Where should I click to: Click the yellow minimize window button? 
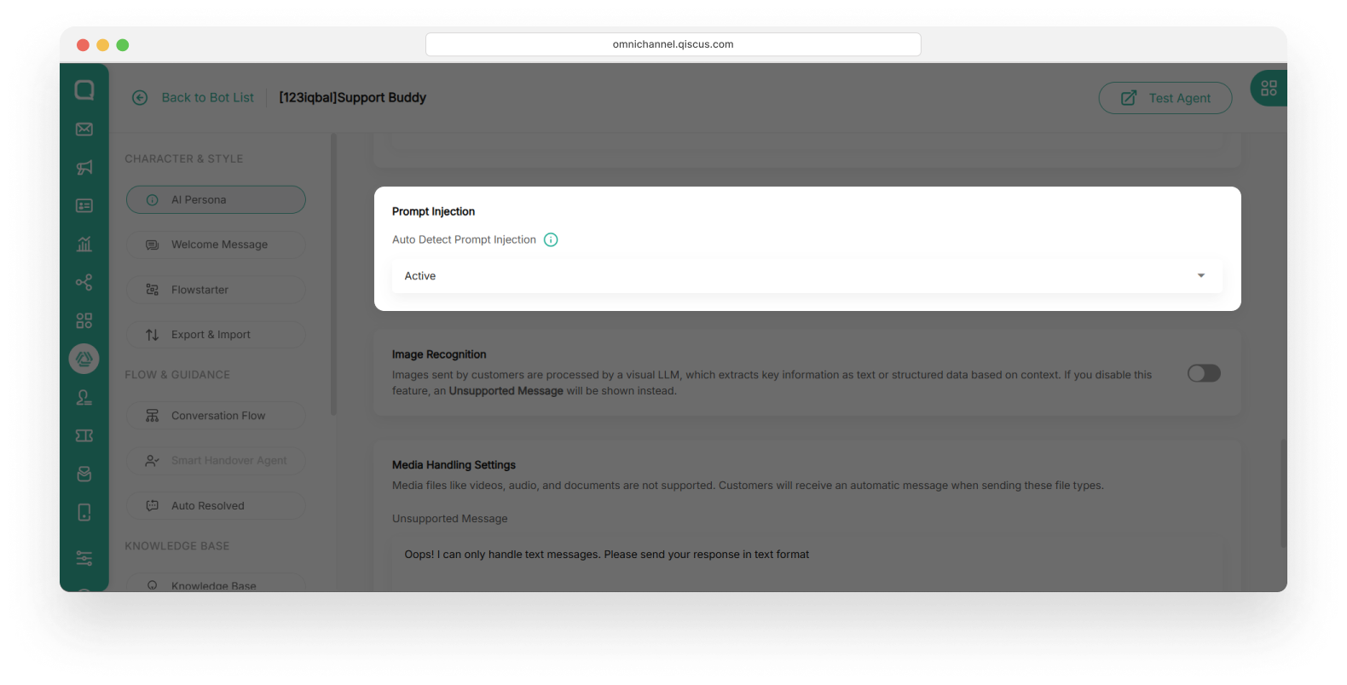point(102,45)
